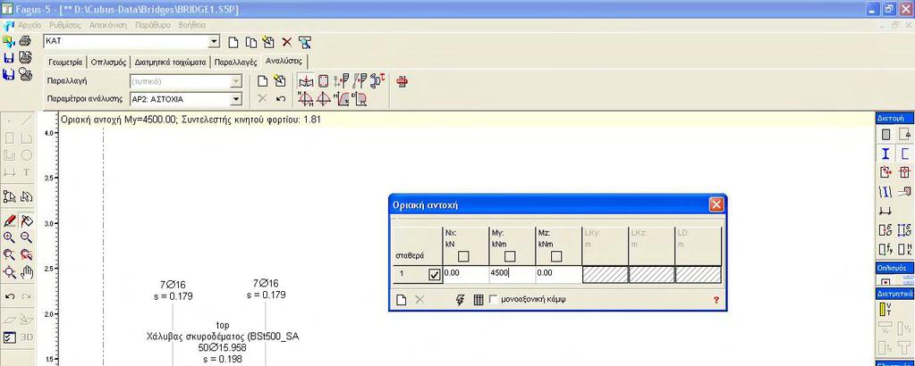
Task: Click the Nx value field 0.00
Action: click(x=466, y=274)
